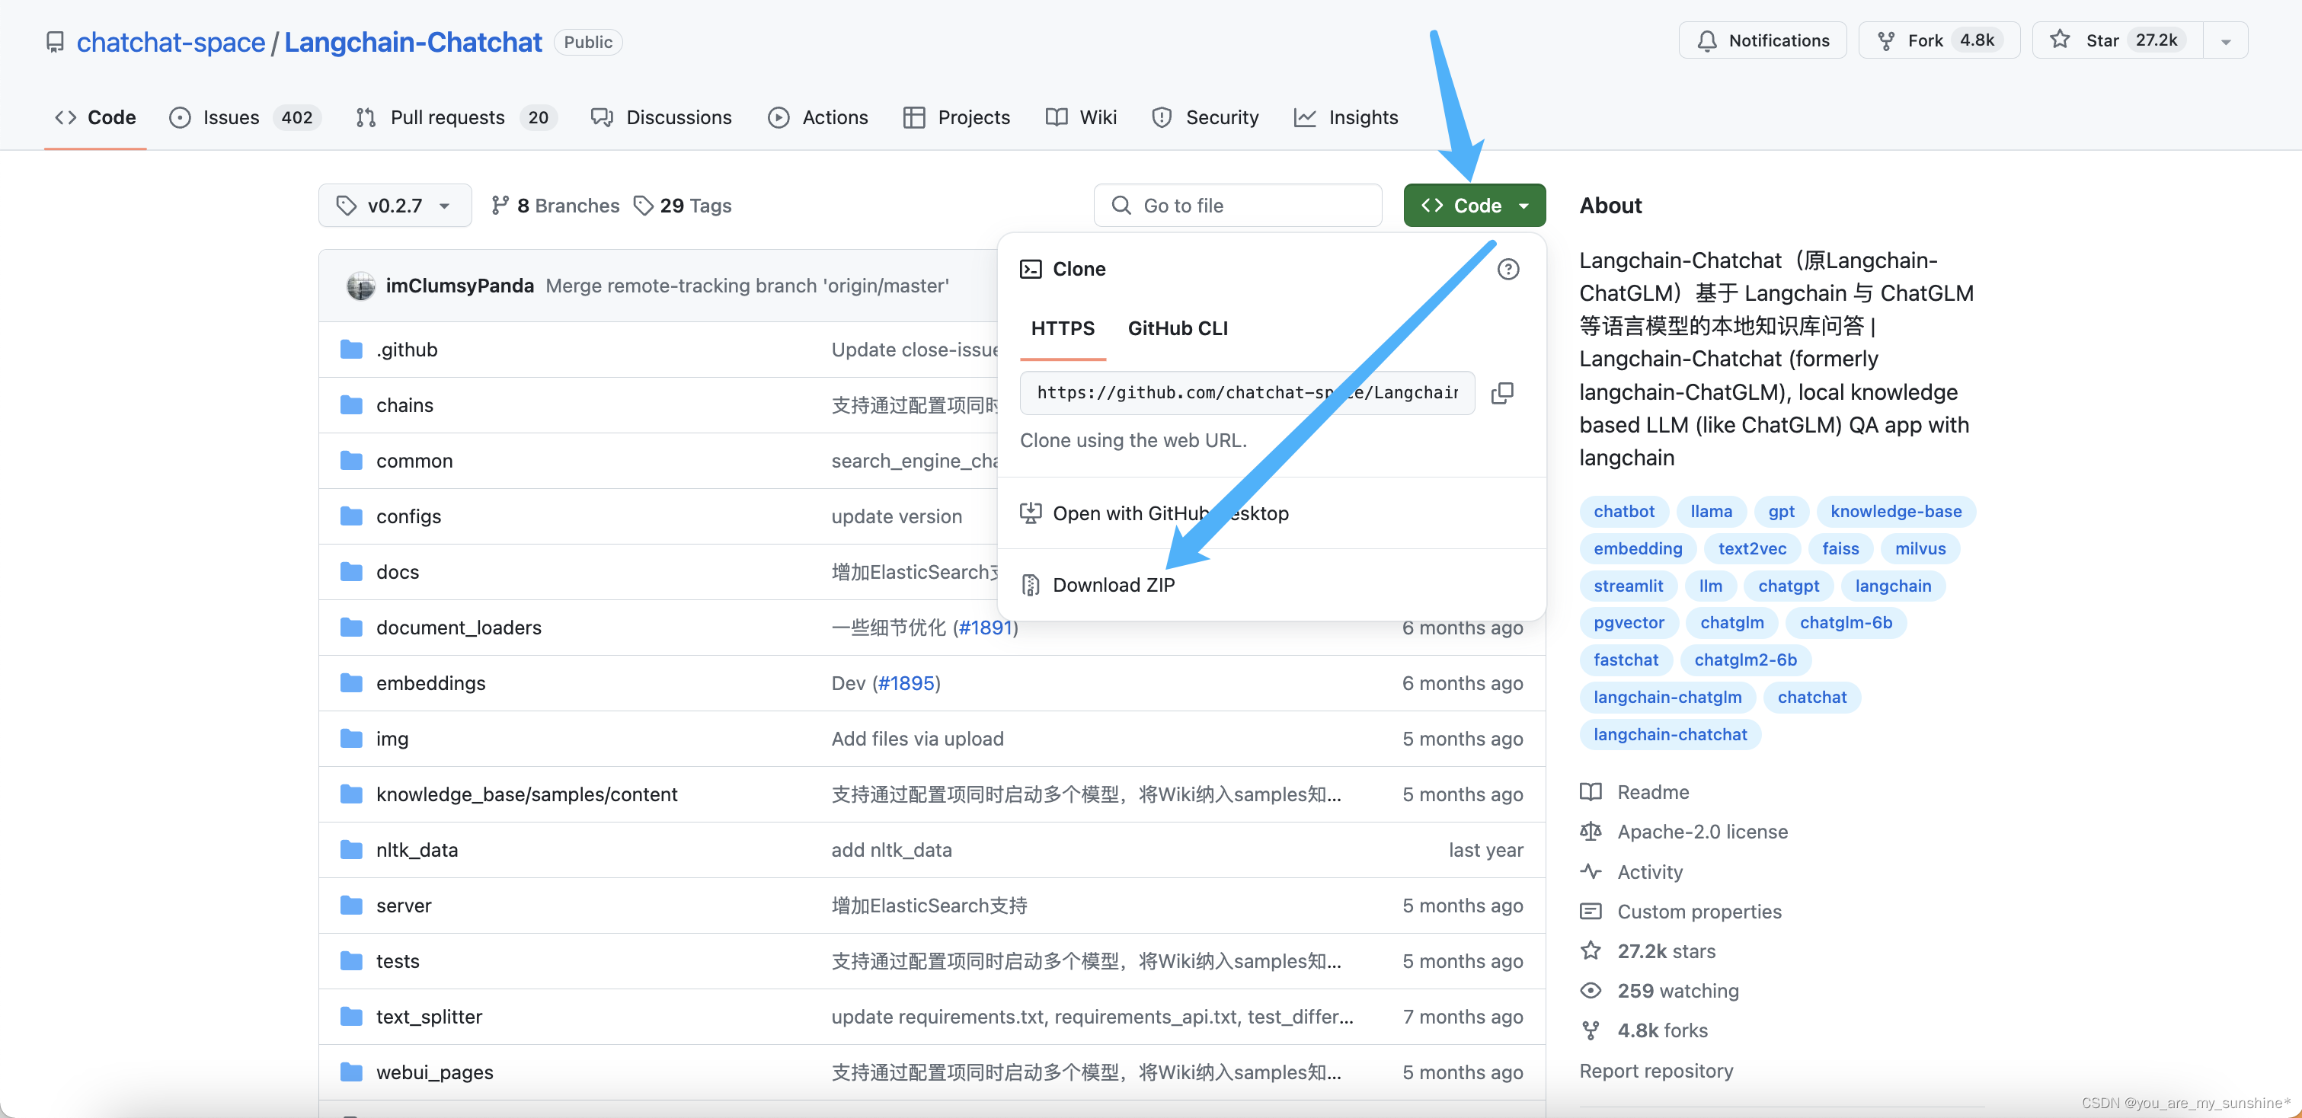The width and height of the screenshot is (2302, 1118).
Task: Open the Activity link
Action: tap(1632, 871)
